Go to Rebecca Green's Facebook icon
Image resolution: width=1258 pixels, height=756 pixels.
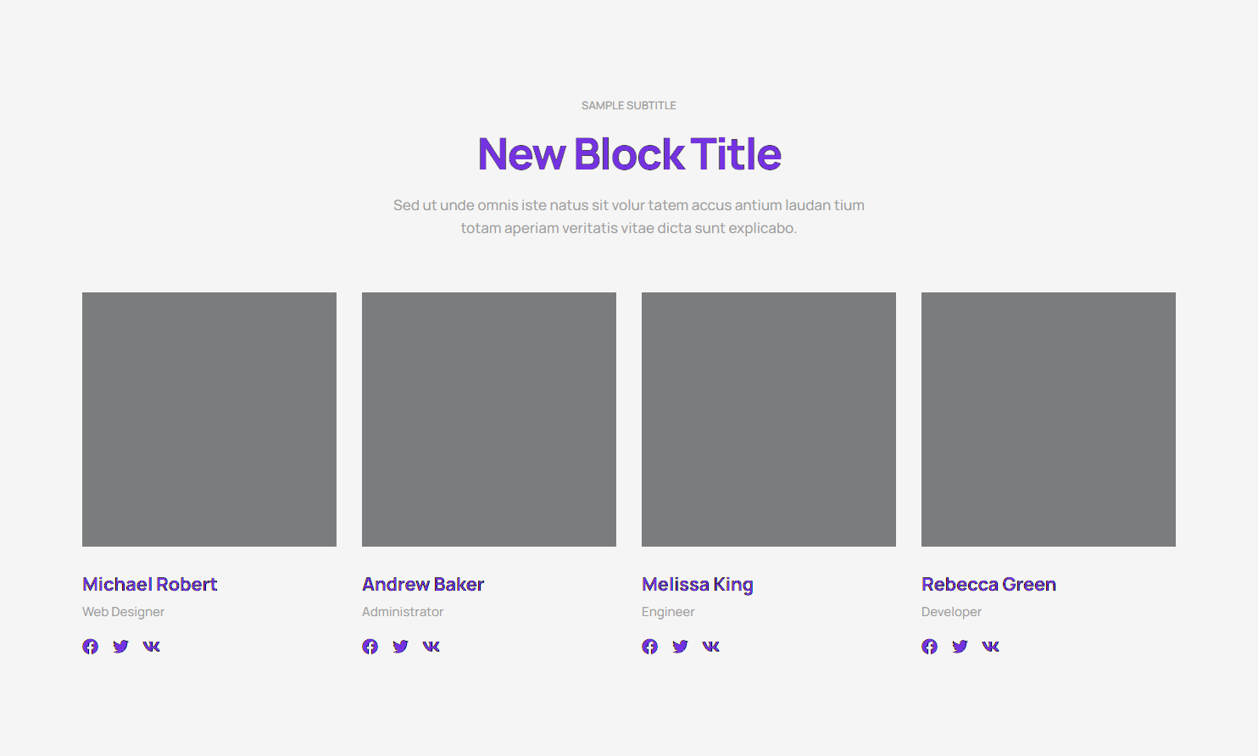(930, 647)
